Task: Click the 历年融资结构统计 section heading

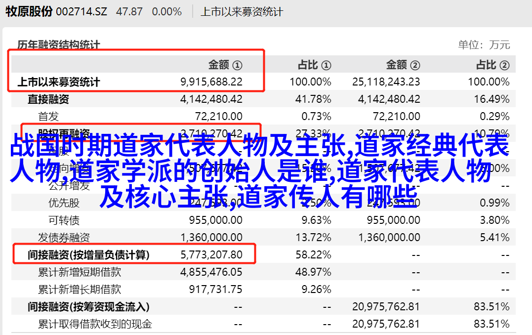Action: pos(59,45)
